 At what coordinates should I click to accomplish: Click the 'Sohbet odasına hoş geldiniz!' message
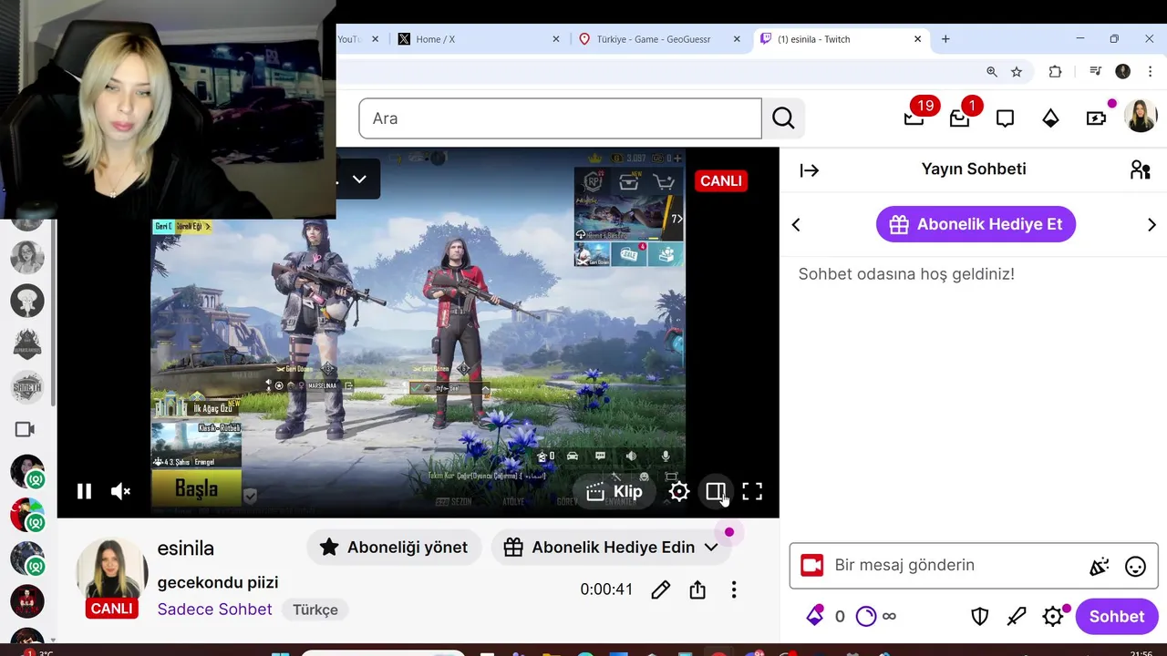906,273
